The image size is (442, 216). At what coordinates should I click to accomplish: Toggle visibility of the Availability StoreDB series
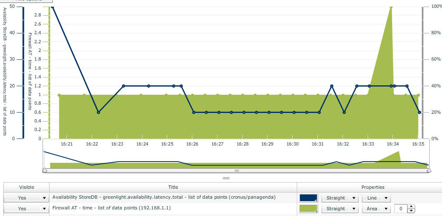point(26,198)
